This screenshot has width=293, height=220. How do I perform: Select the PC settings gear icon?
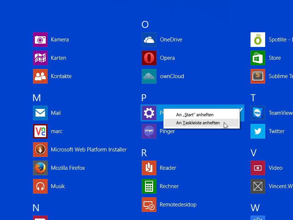(149, 113)
